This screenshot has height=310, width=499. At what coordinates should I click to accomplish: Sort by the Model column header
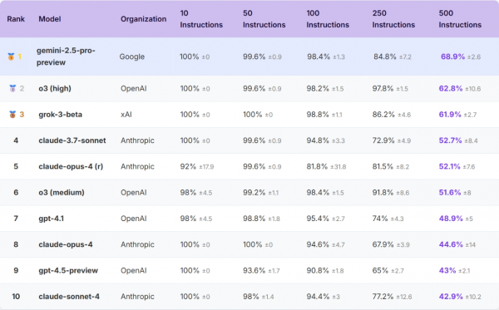tap(50, 19)
